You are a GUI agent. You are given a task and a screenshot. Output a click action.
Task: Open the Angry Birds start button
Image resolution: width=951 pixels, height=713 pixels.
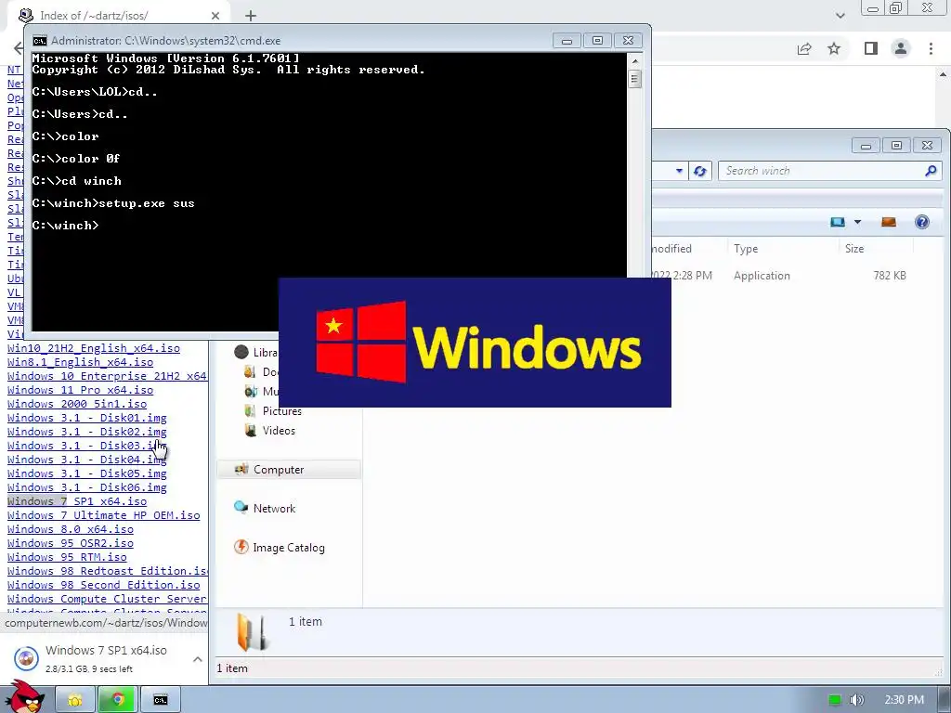[24, 697]
